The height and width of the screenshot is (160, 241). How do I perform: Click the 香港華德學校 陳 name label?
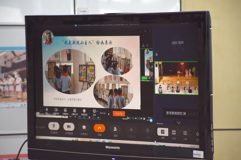pyautogui.click(x=176, y=113)
